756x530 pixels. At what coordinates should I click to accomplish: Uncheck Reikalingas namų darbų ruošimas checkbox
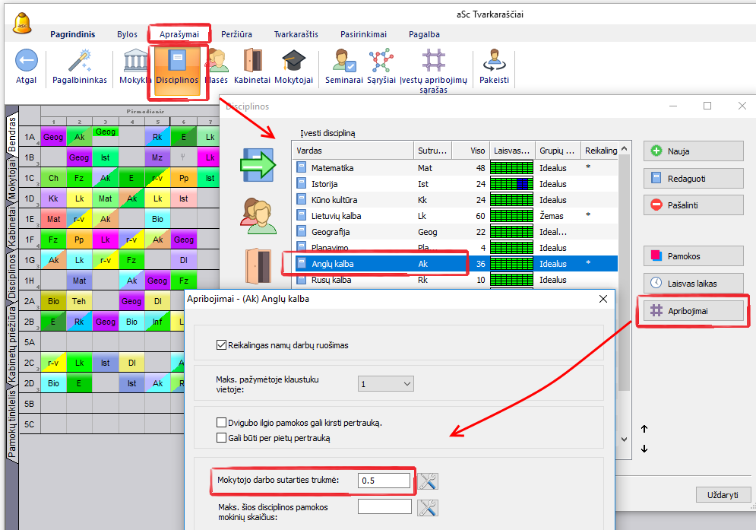(x=221, y=345)
